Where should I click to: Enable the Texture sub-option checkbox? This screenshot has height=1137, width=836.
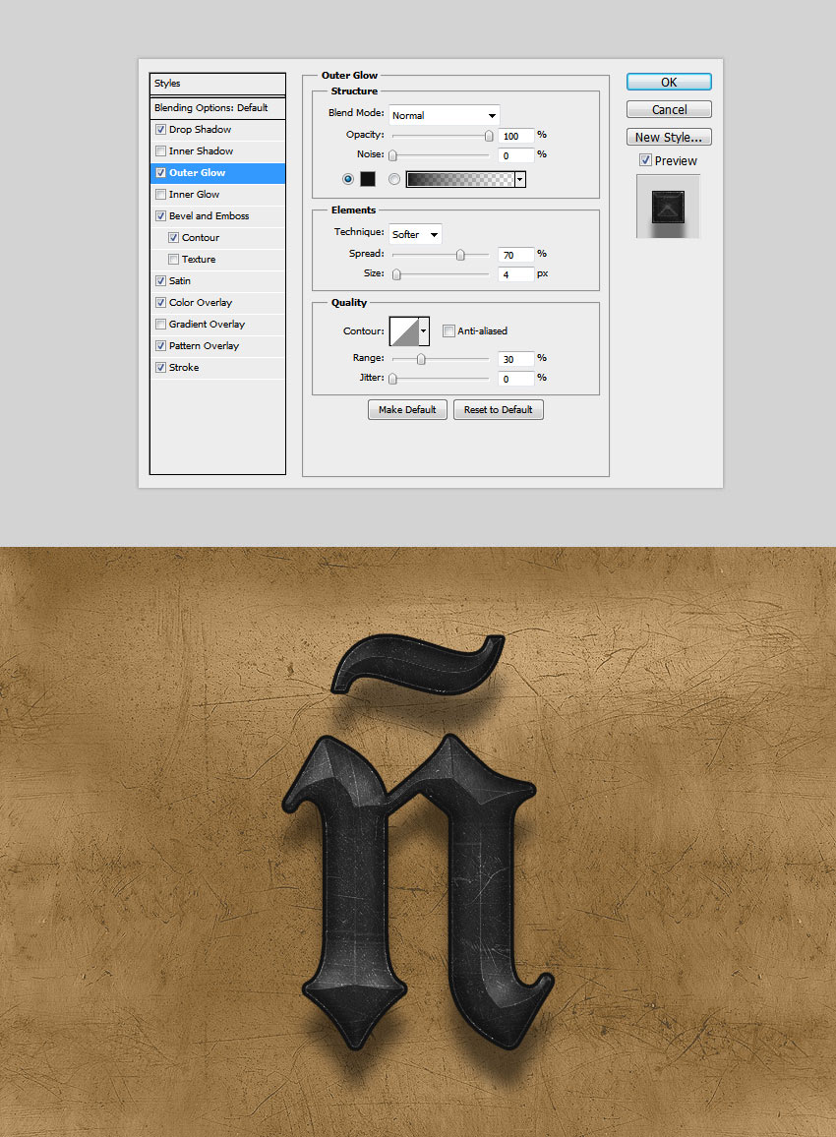tap(173, 259)
